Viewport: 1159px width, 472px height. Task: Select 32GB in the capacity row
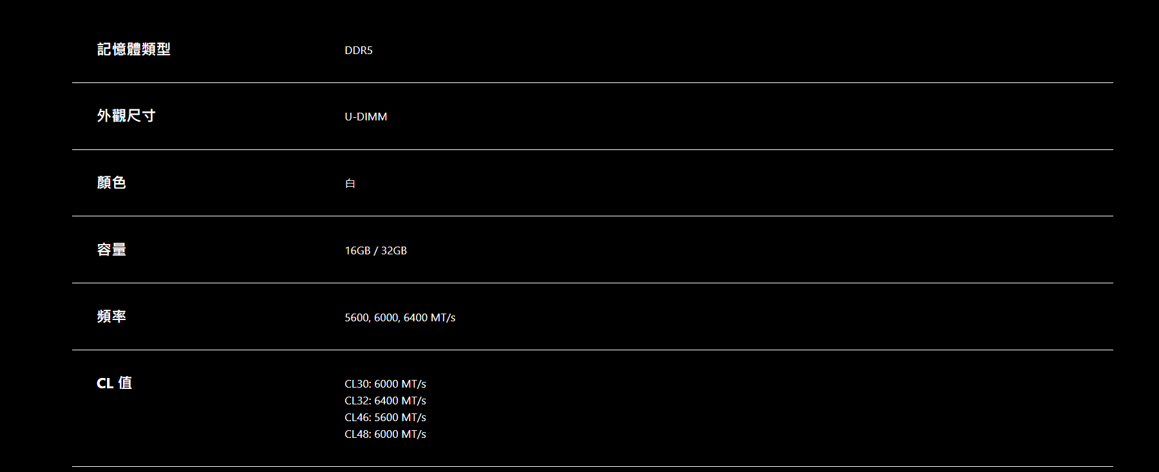pos(394,250)
